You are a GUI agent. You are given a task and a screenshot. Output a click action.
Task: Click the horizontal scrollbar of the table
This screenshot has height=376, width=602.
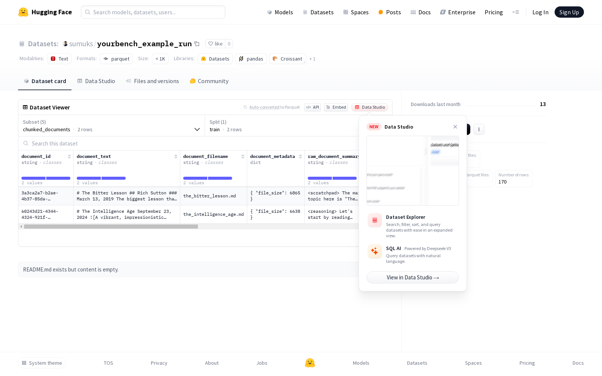click(111, 226)
